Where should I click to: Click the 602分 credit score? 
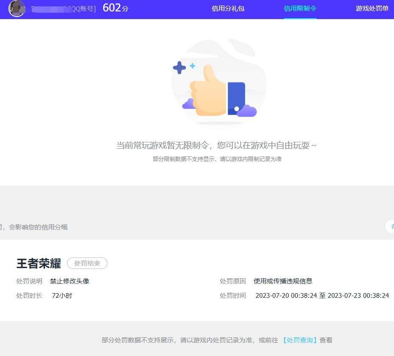(x=115, y=8)
